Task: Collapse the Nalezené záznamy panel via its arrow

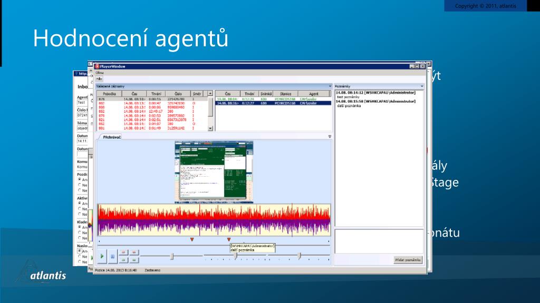Action: (x=330, y=86)
